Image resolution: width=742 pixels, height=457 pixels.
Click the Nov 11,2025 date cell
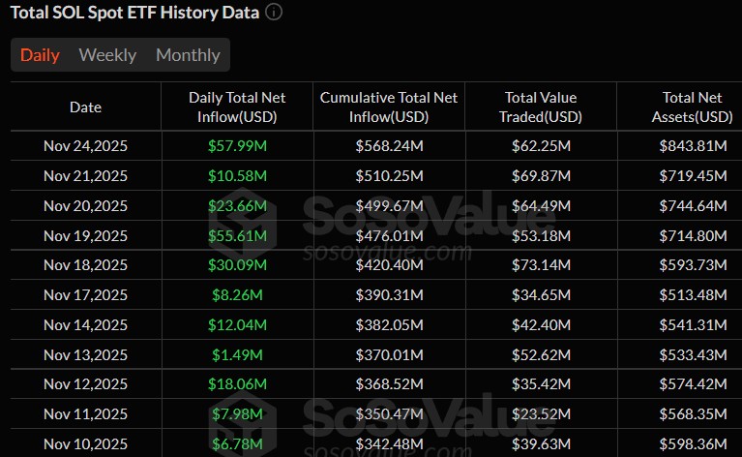[x=86, y=414]
